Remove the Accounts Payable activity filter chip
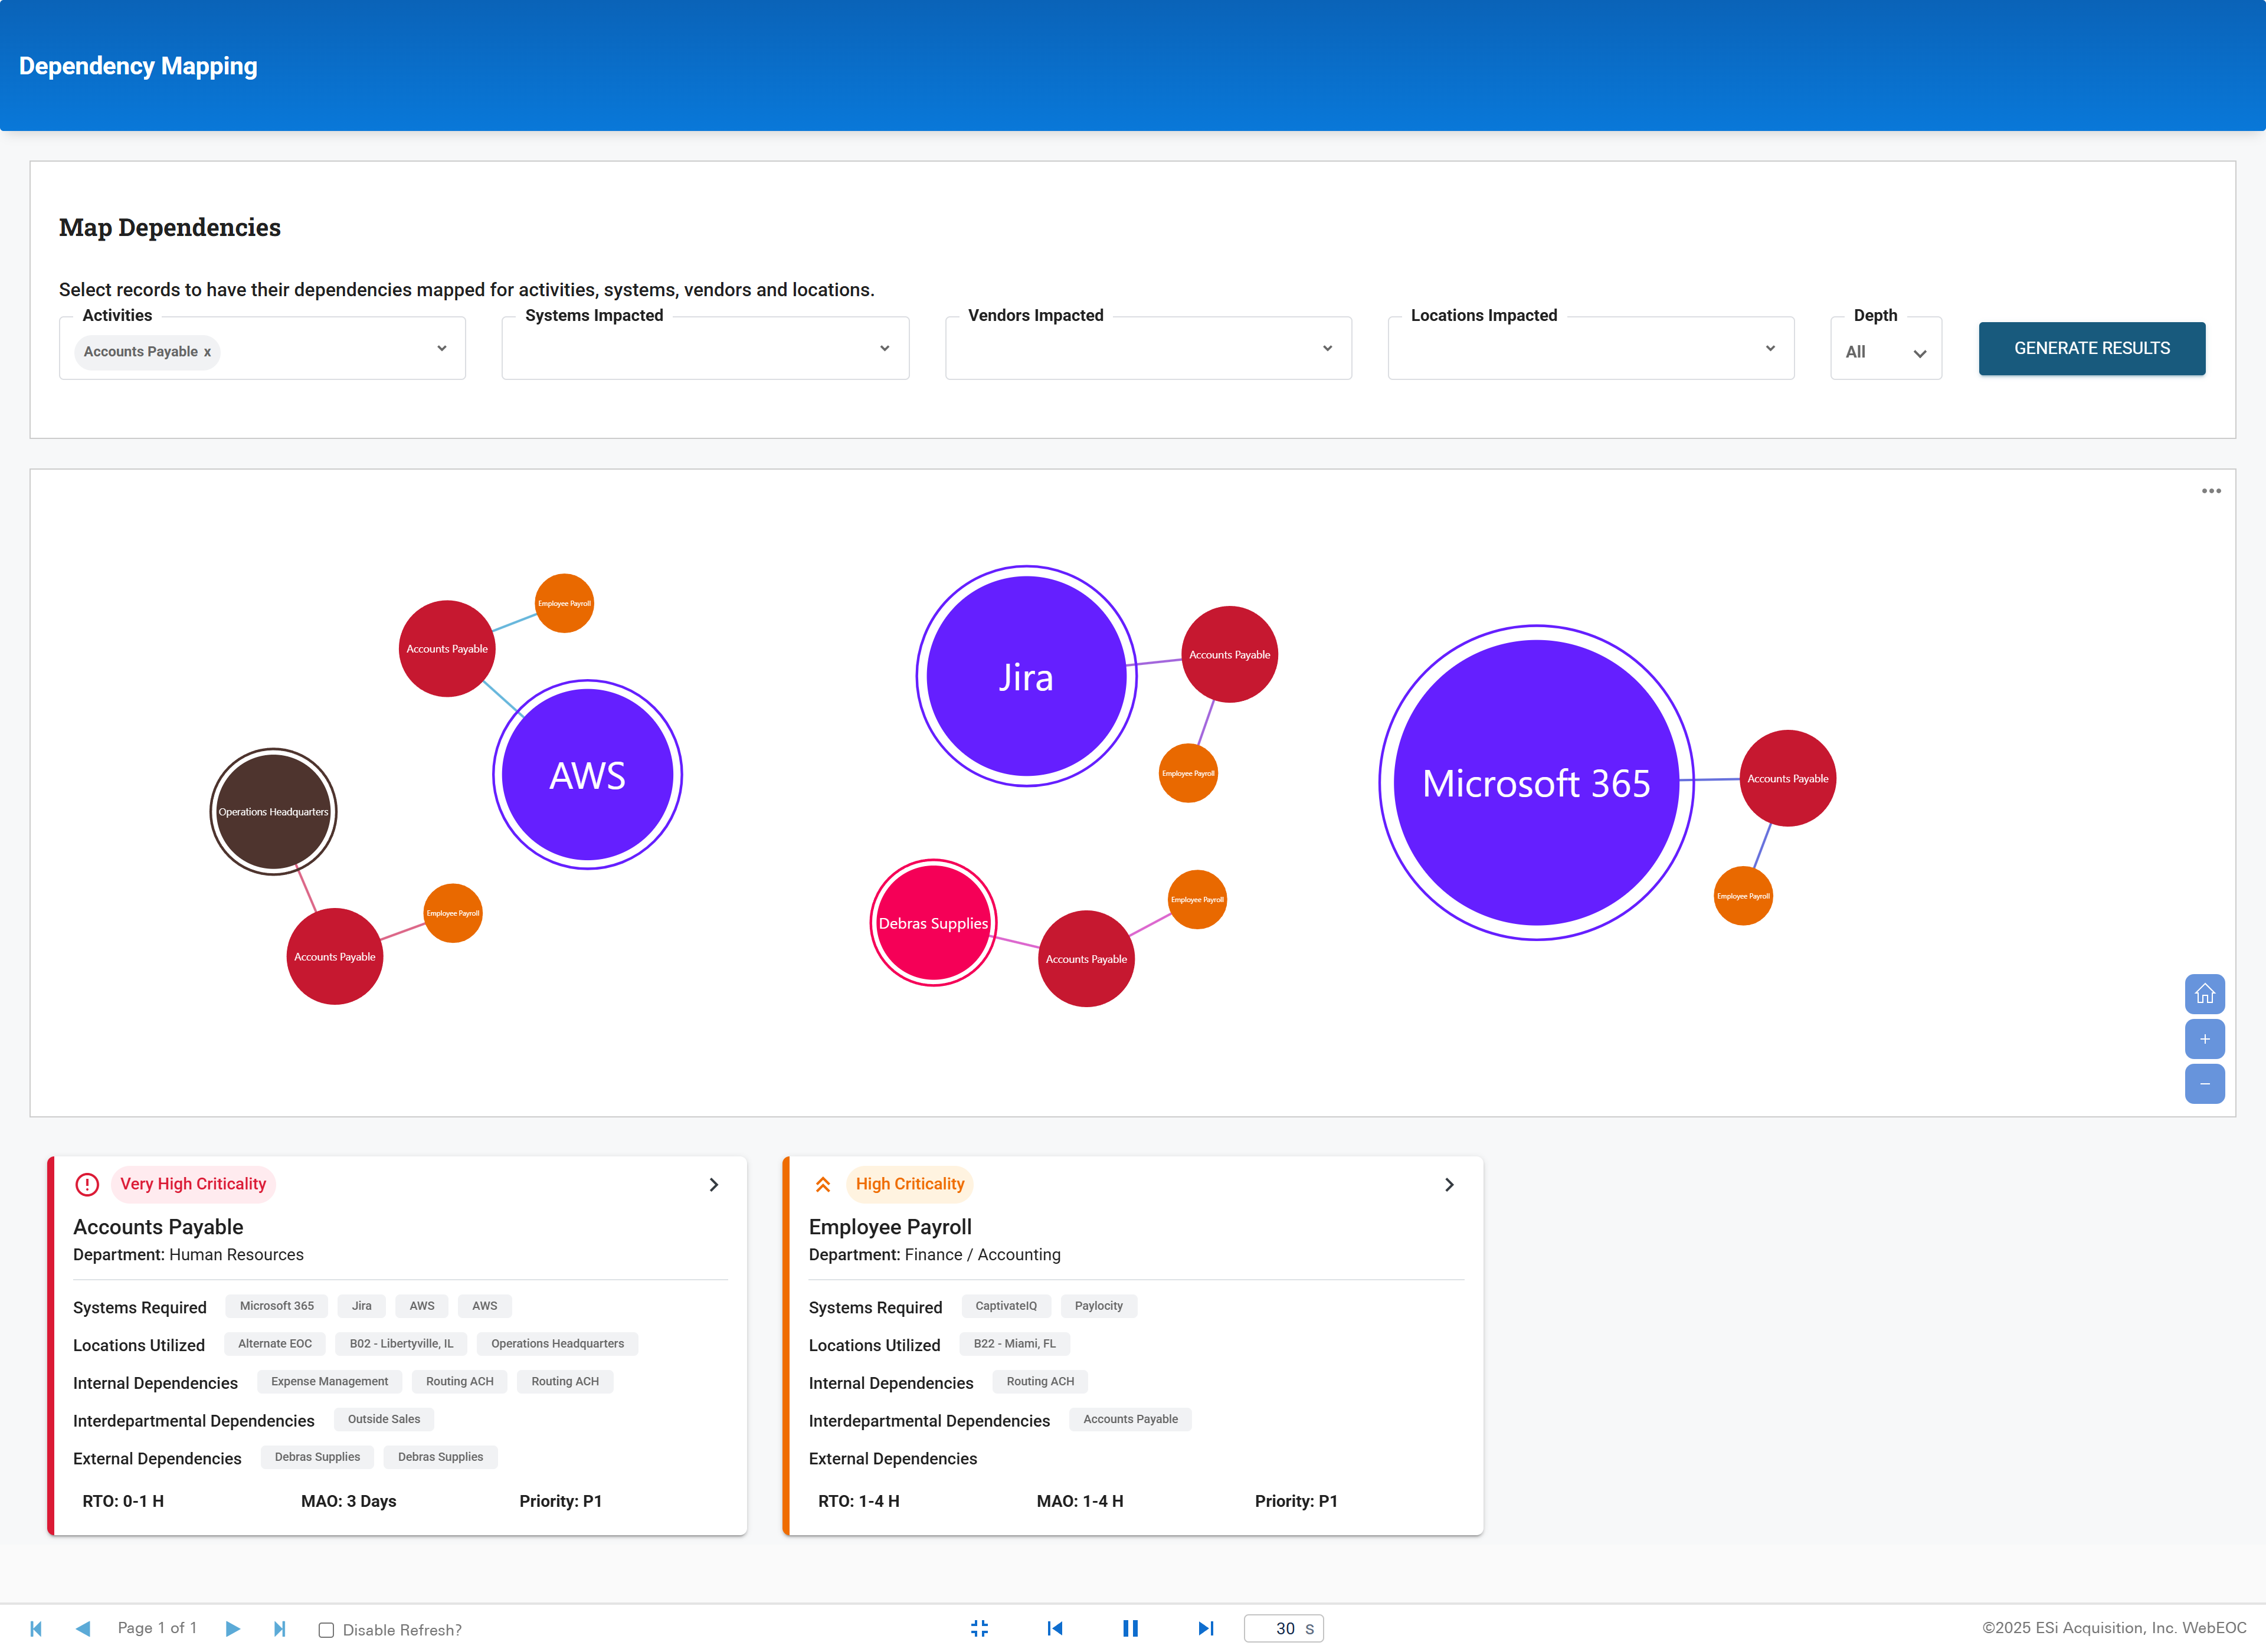Screen dimensions: 2266x1652 pos(207,352)
